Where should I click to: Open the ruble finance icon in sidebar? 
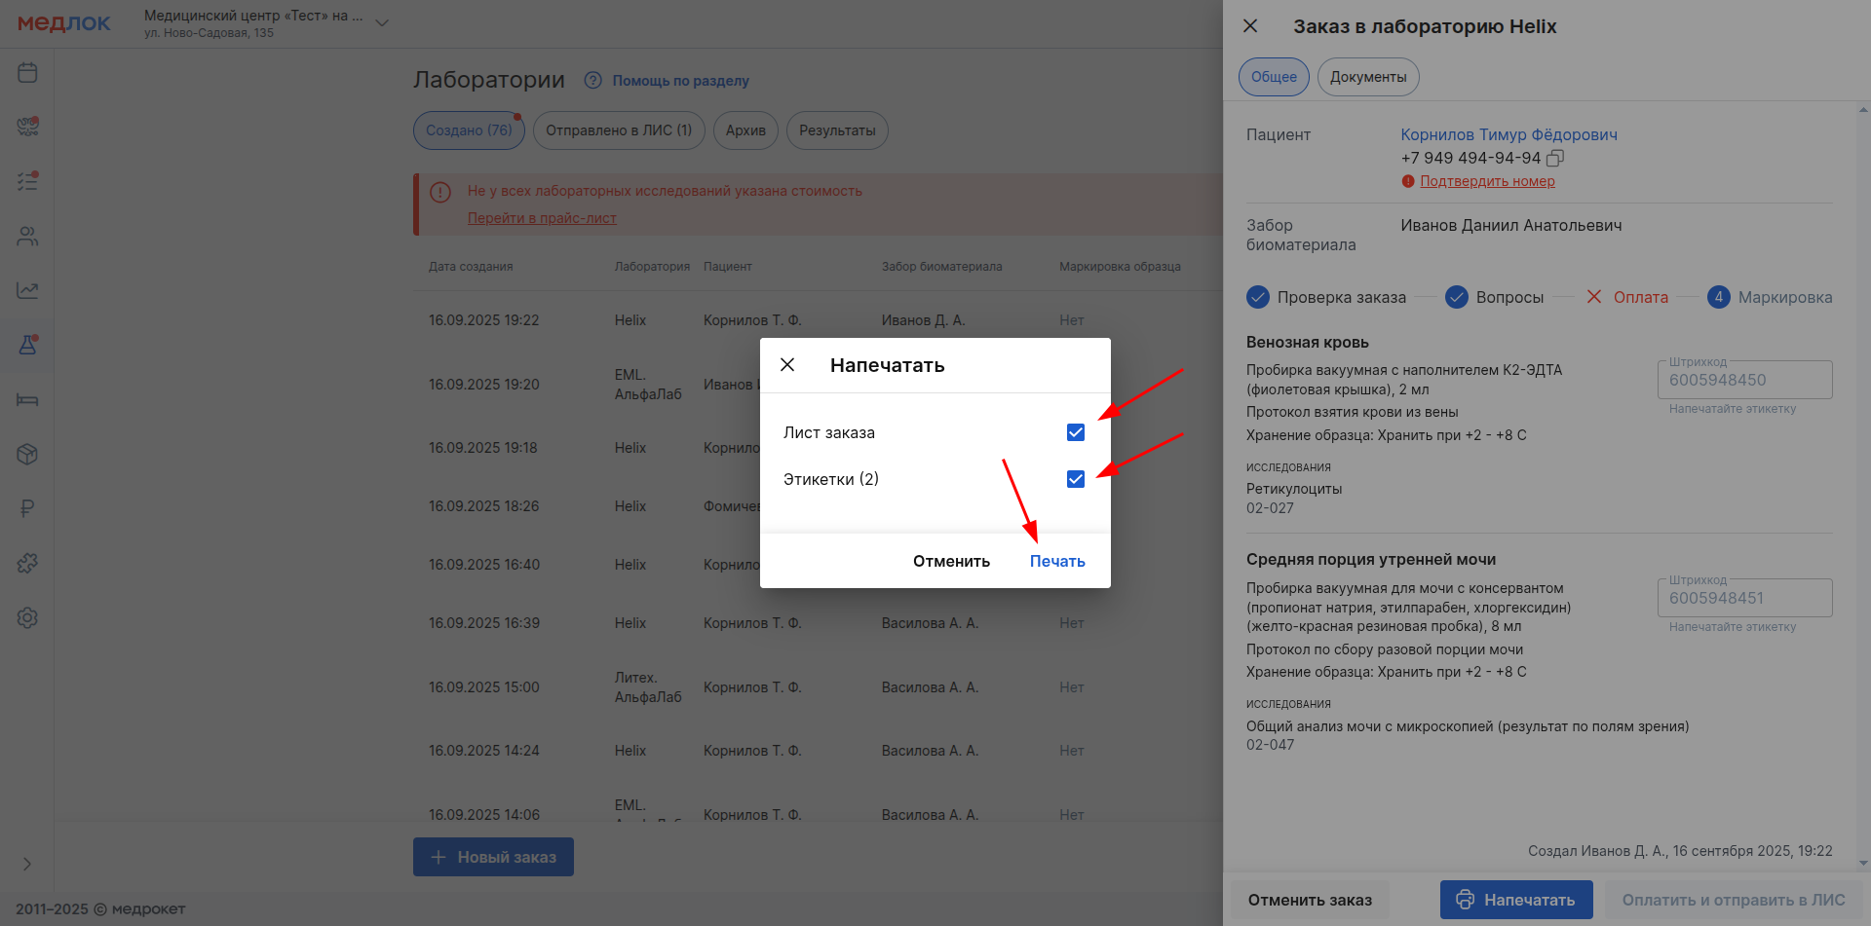27,508
